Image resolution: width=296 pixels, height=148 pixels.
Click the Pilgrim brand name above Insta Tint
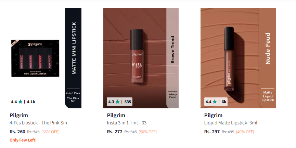(116, 115)
